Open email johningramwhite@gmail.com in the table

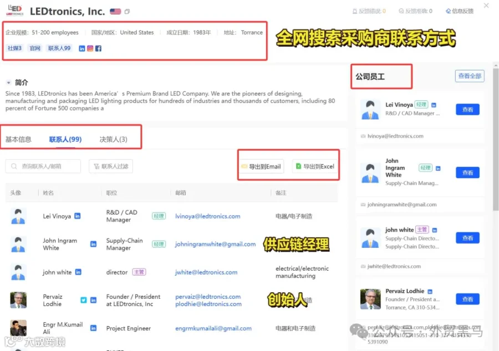[x=215, y=244]
